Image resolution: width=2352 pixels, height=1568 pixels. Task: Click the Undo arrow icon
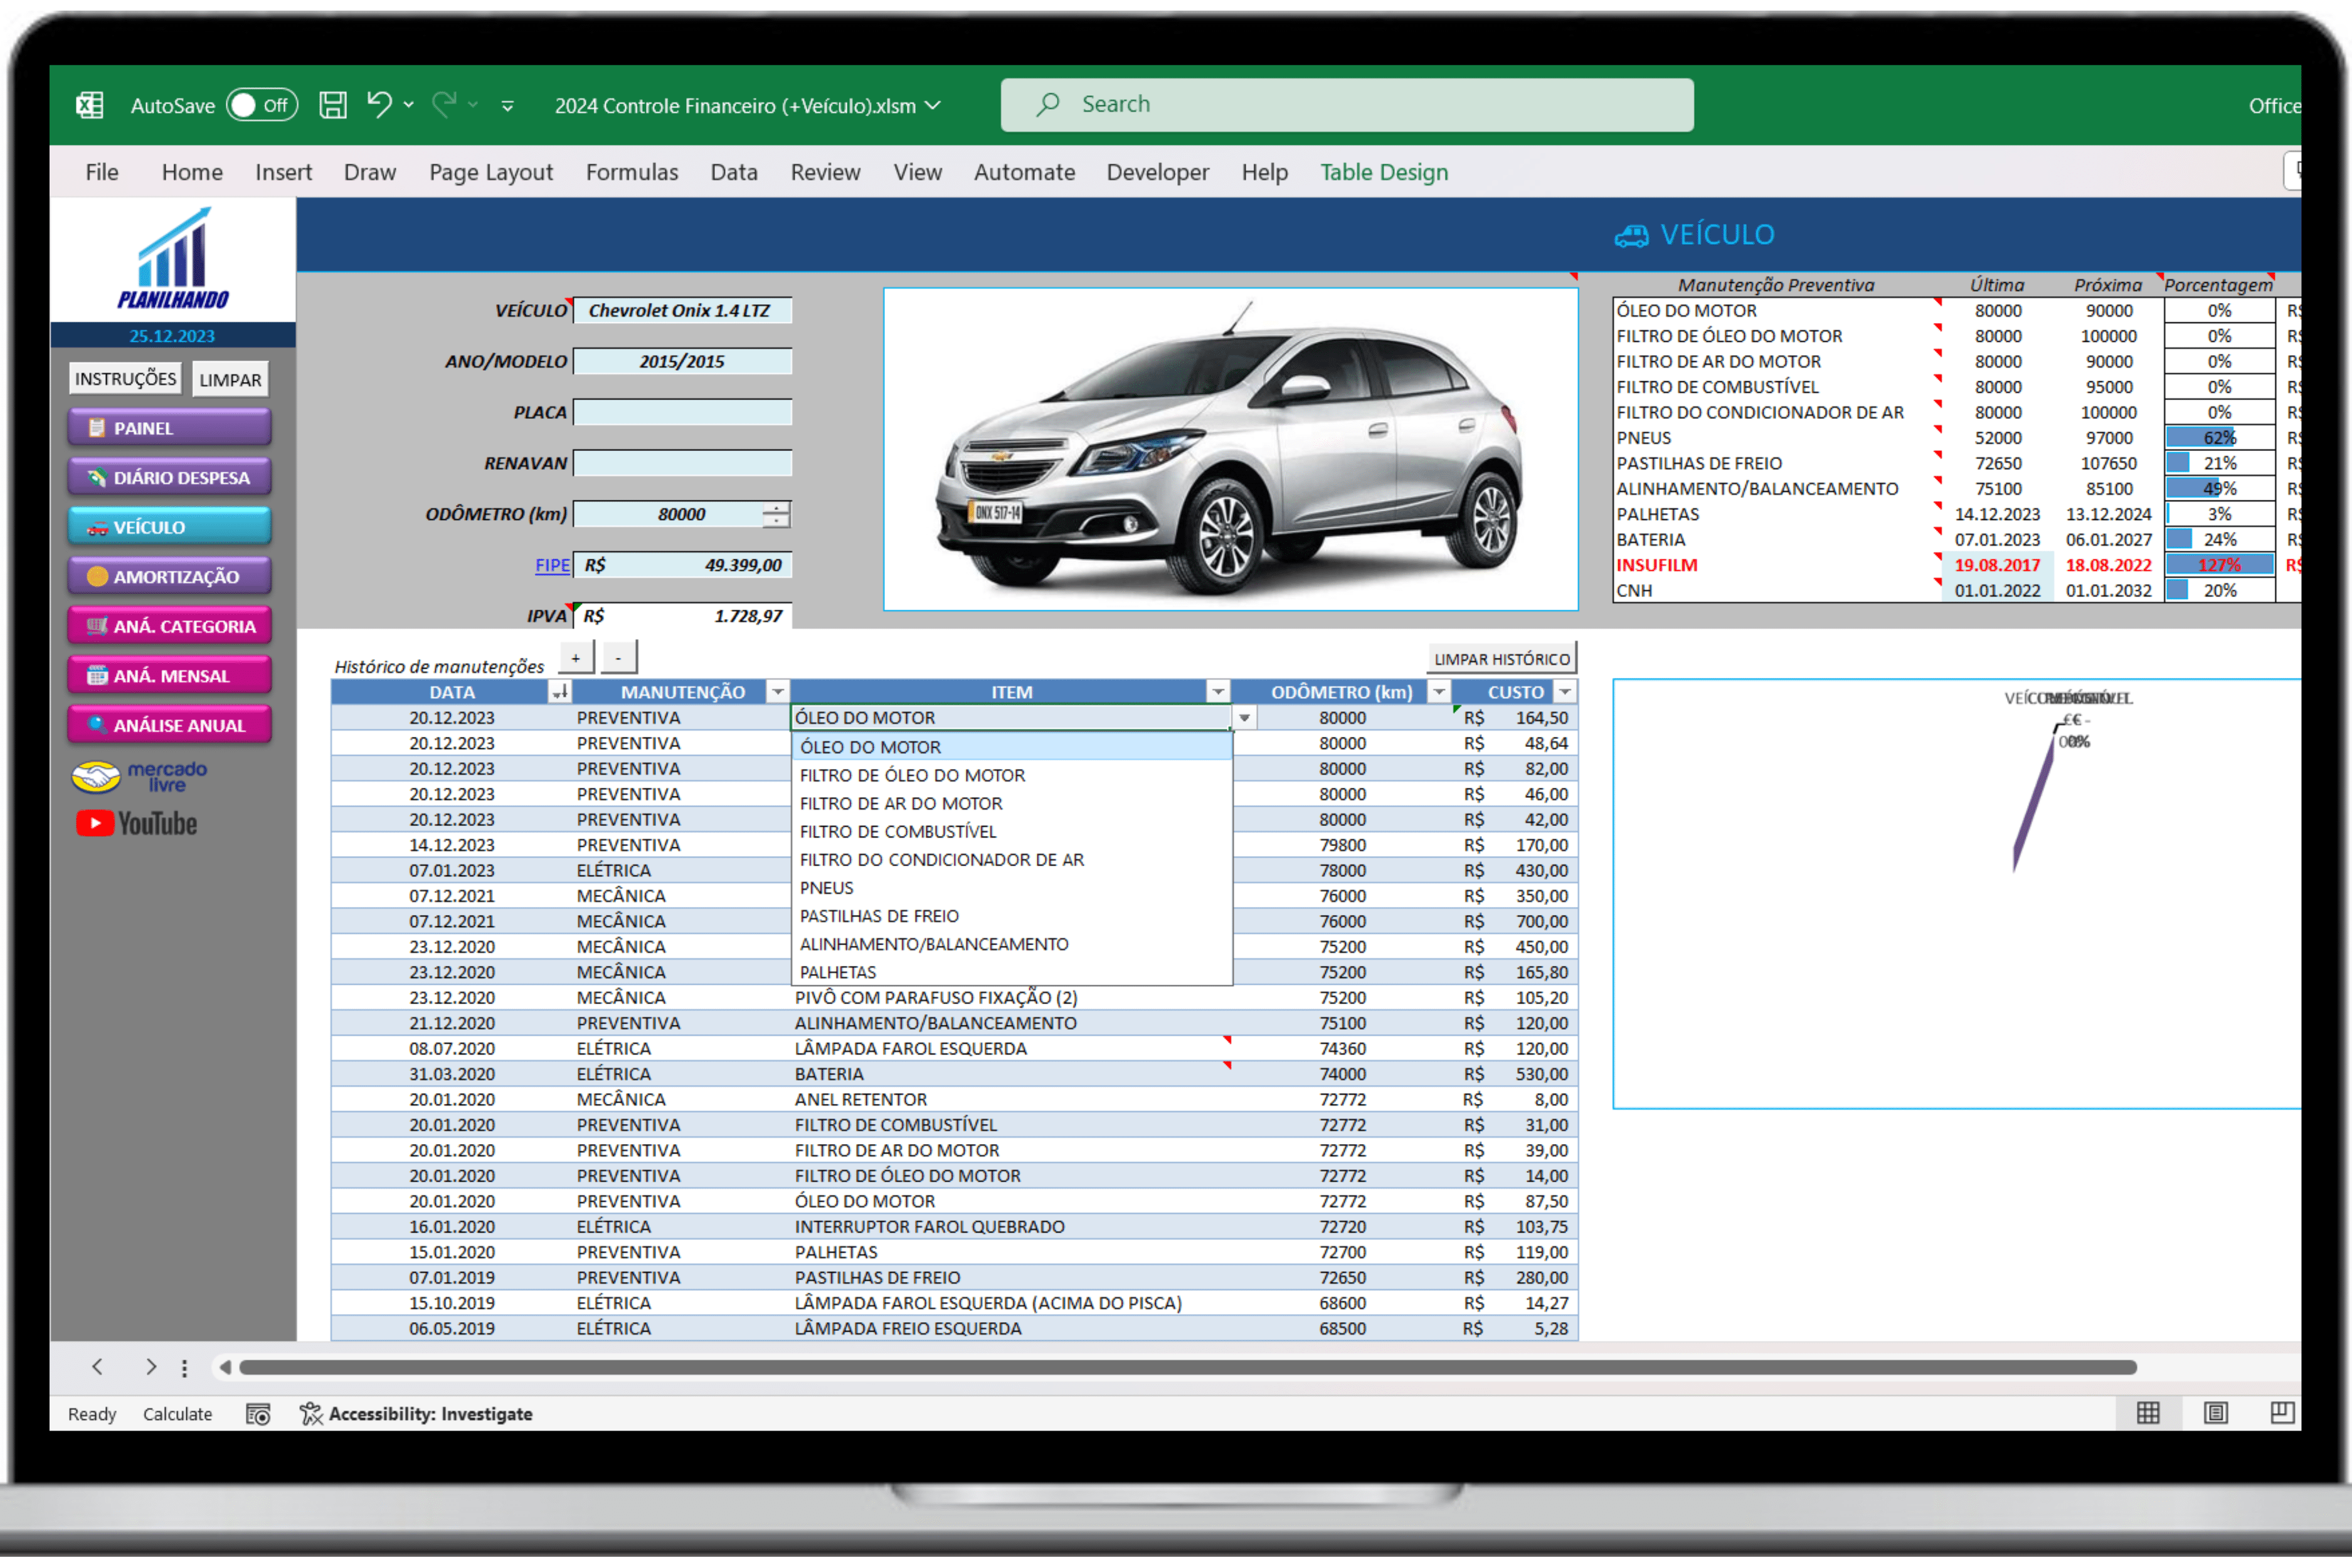379,104
